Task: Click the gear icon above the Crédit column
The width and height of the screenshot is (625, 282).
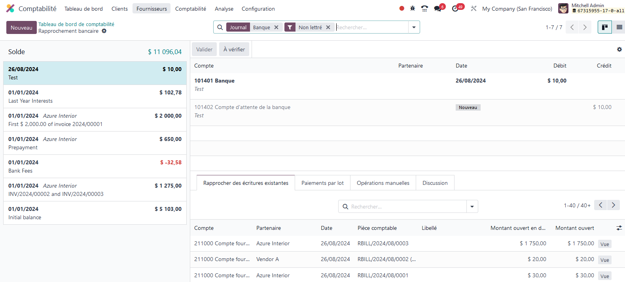Action: [619, 49]
